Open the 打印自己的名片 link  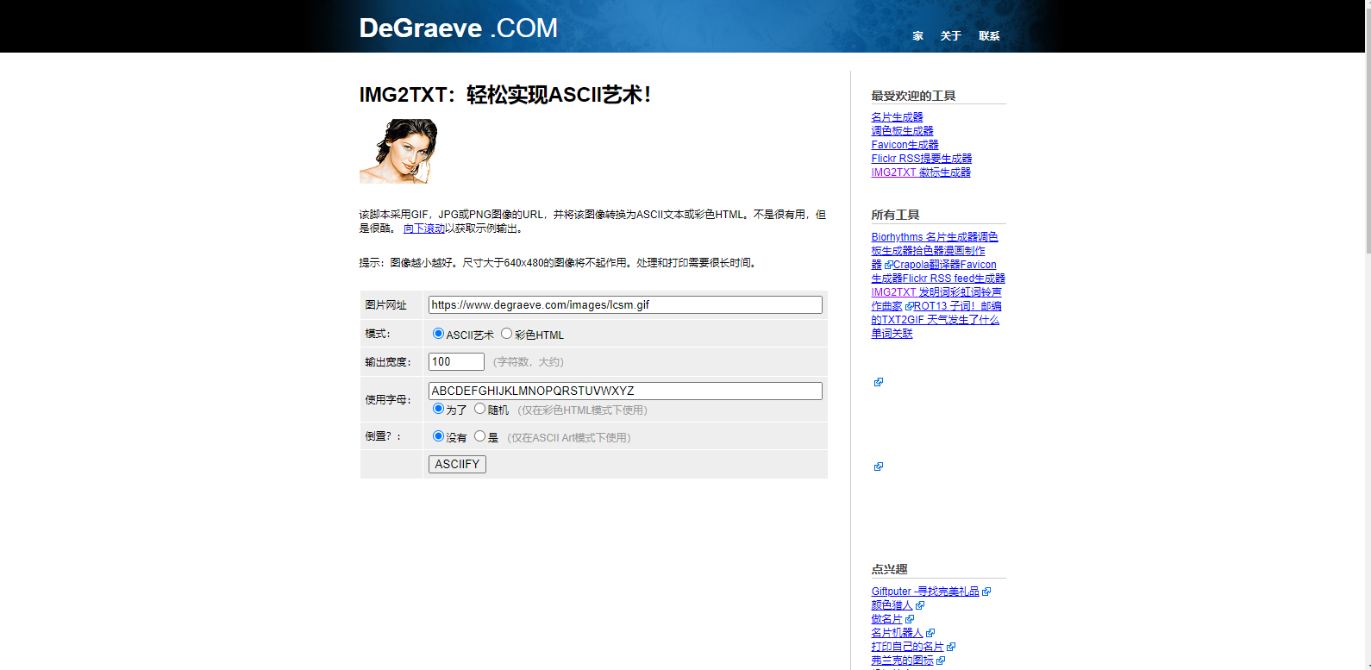[x=907, y=647]
